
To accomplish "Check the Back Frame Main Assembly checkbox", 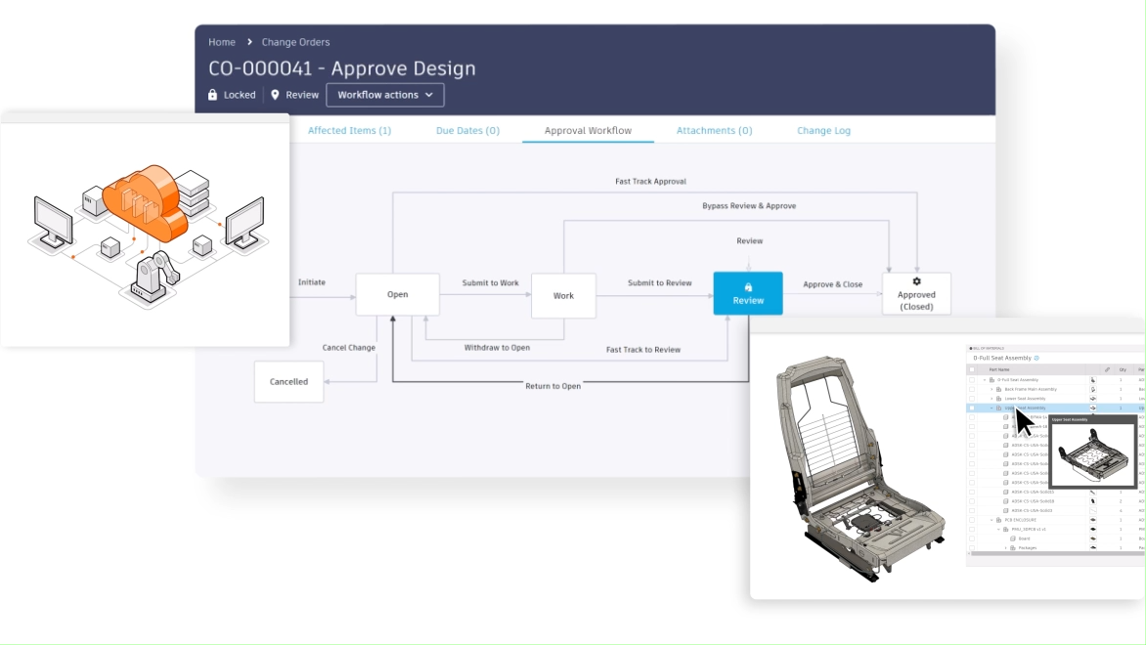I will click(x=972, y=389).
